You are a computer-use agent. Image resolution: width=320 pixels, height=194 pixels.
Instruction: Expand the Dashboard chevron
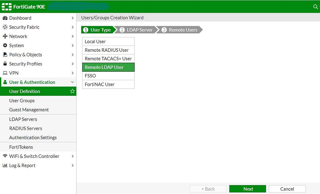click(x=72, y=18)
